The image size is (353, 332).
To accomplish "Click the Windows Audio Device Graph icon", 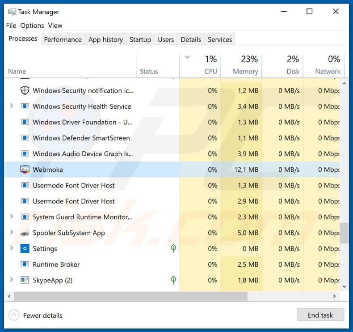I will [x=25, y=153].
